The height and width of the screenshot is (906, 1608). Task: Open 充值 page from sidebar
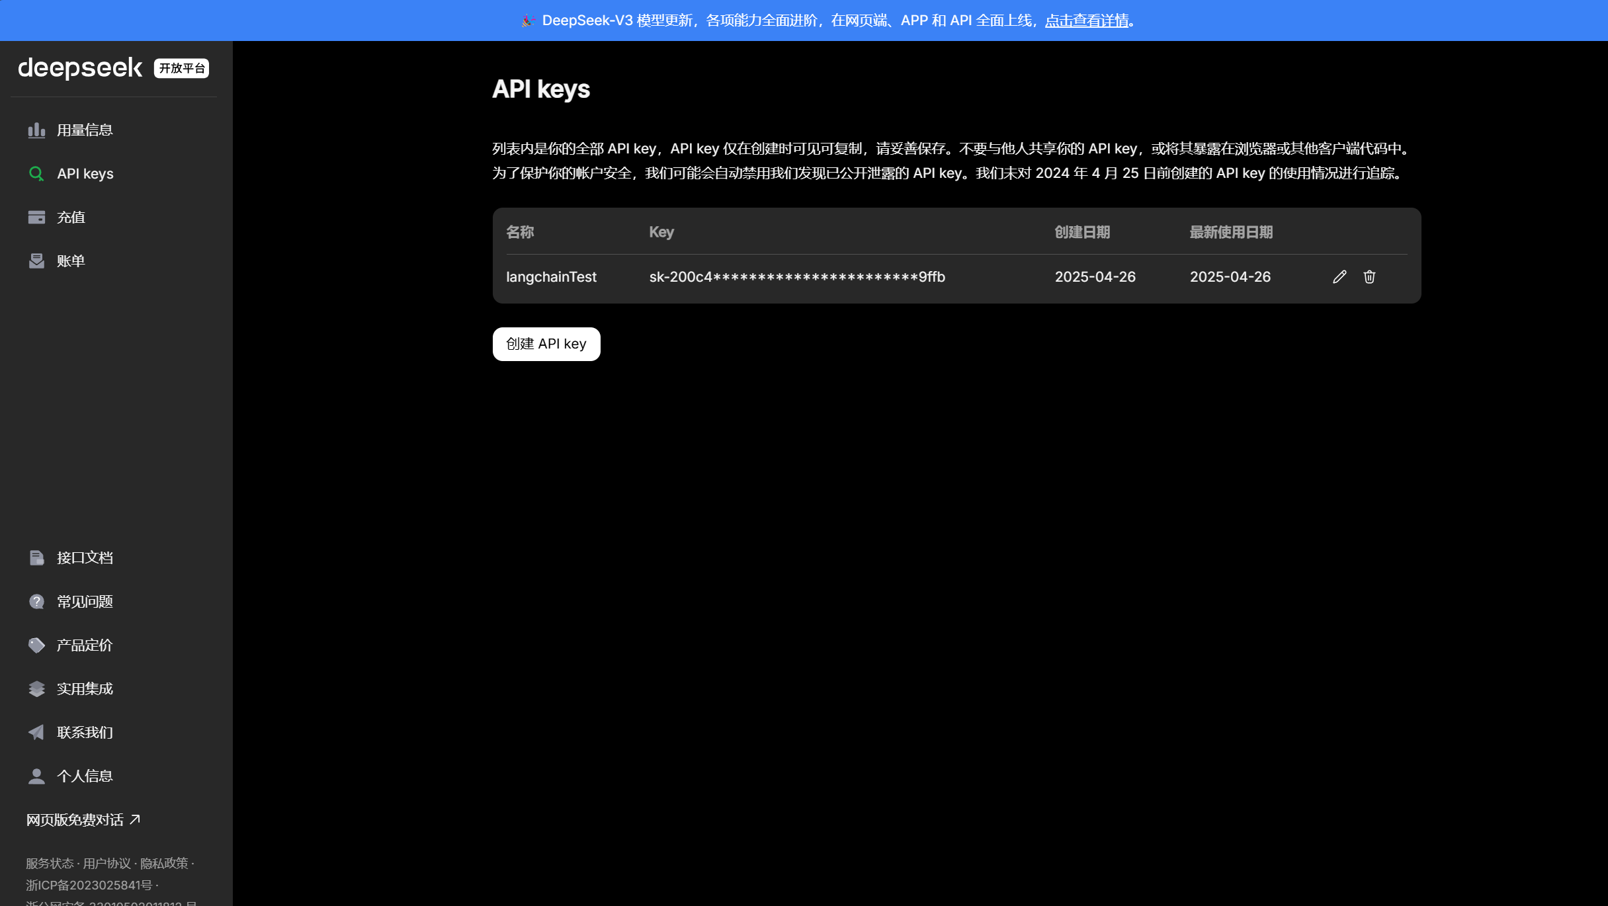point(71,218)
